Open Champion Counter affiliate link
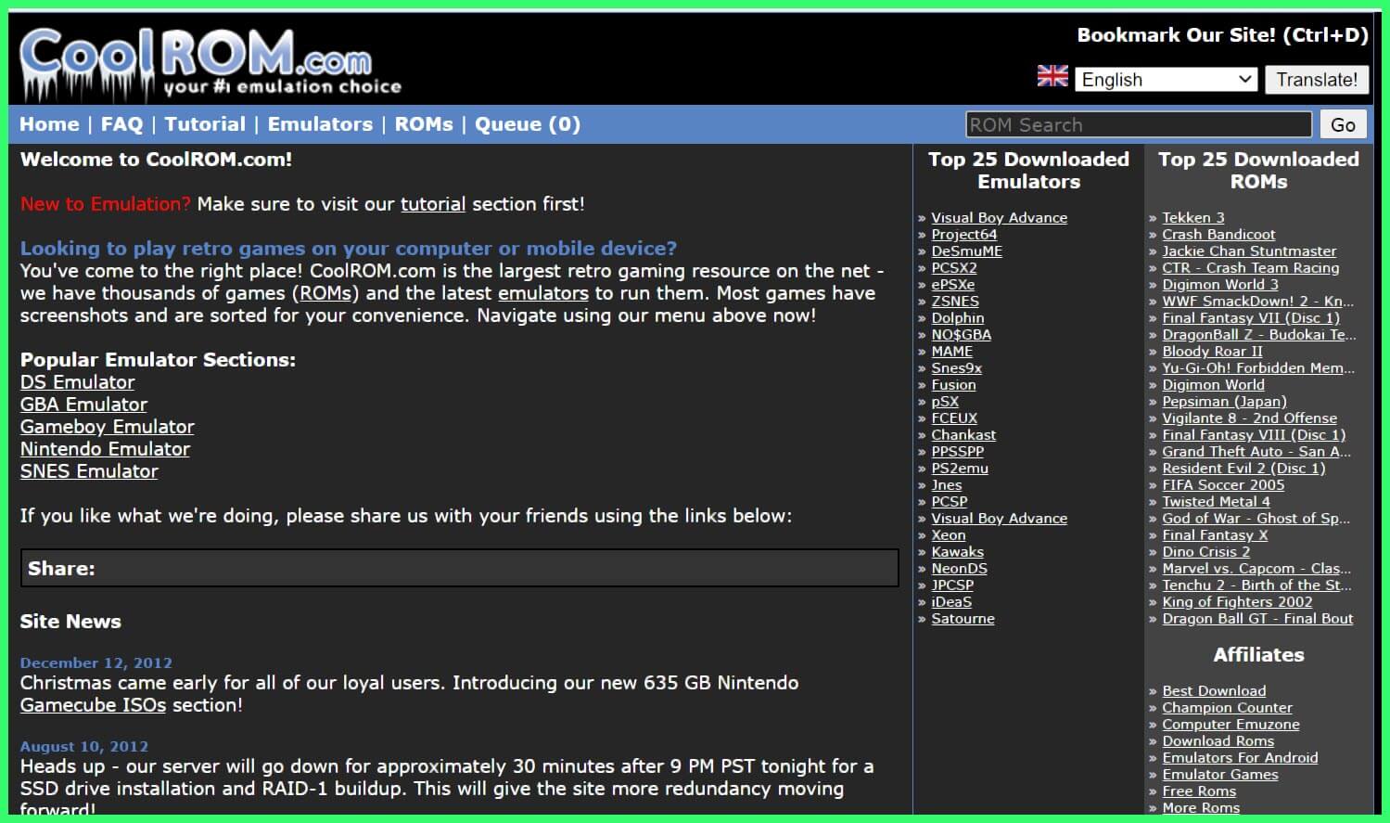The height and width of the screenshot is (823, 1390). click(x=1227, y=708)
